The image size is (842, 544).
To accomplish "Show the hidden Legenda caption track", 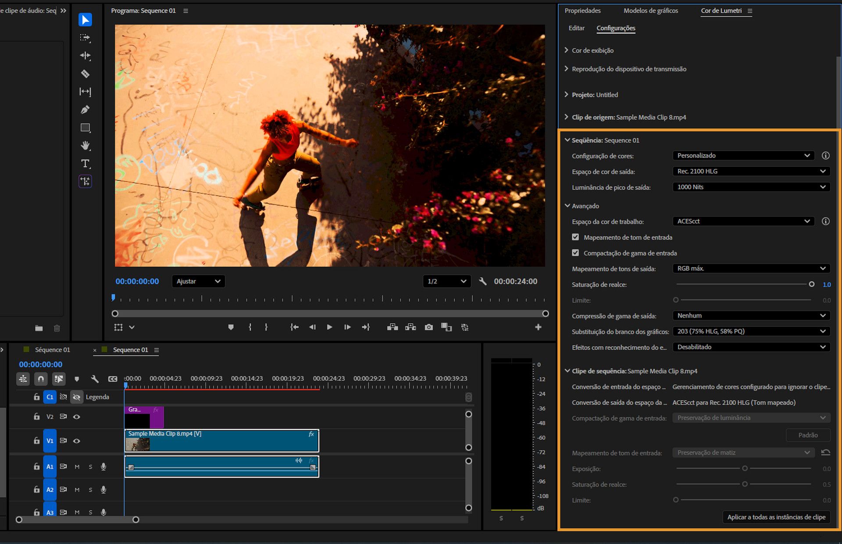I will [77, 397].
